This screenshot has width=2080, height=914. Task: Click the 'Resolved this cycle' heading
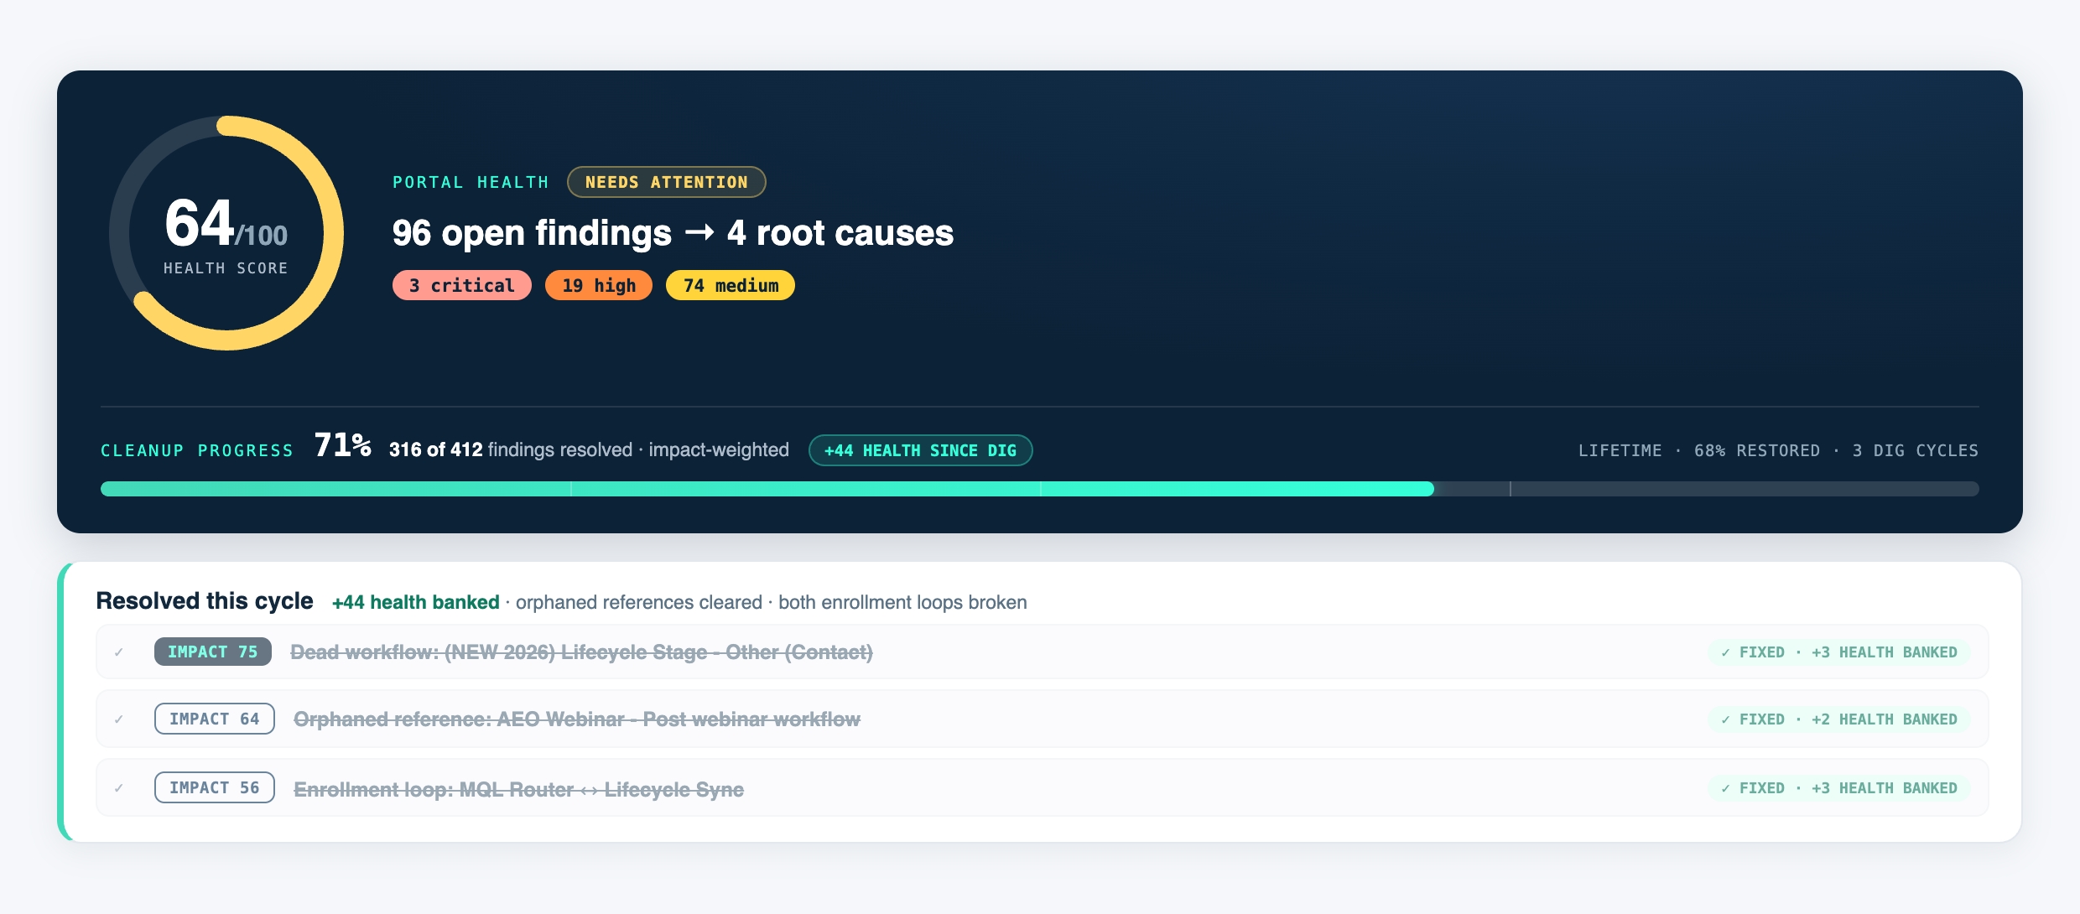tap(205, 601)
